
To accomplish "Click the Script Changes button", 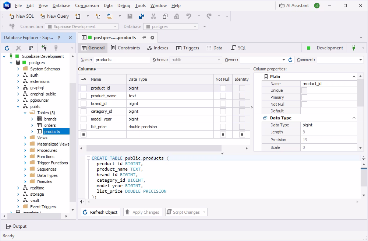I will tap(184, 212).
